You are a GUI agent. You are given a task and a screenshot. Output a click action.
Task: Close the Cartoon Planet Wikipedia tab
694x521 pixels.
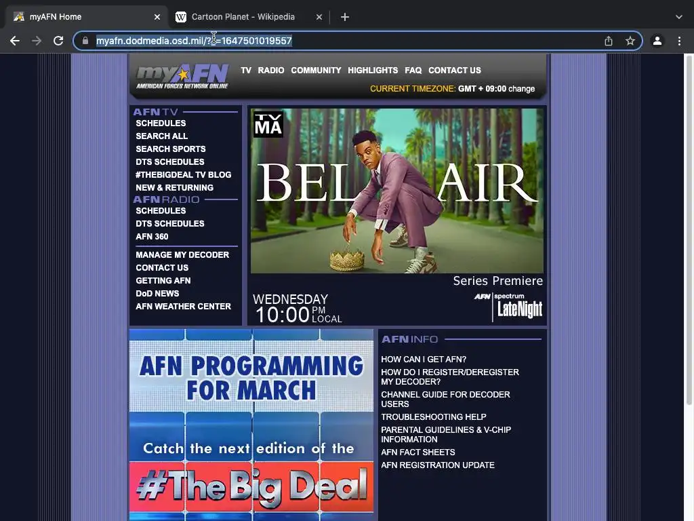coord(319,17)
